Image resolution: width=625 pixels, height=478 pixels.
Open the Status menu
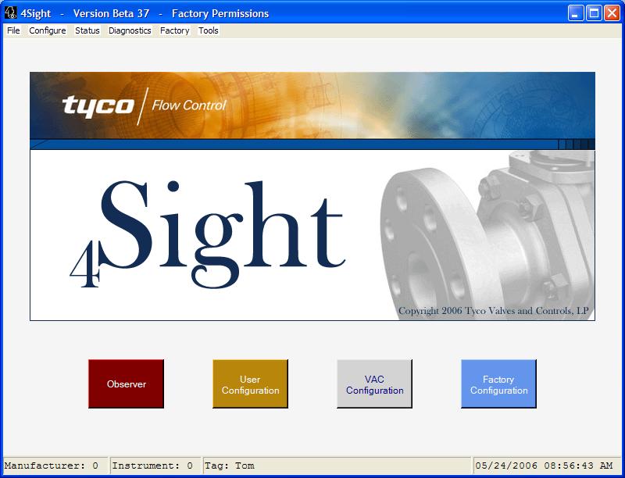(x=87, y=30)
